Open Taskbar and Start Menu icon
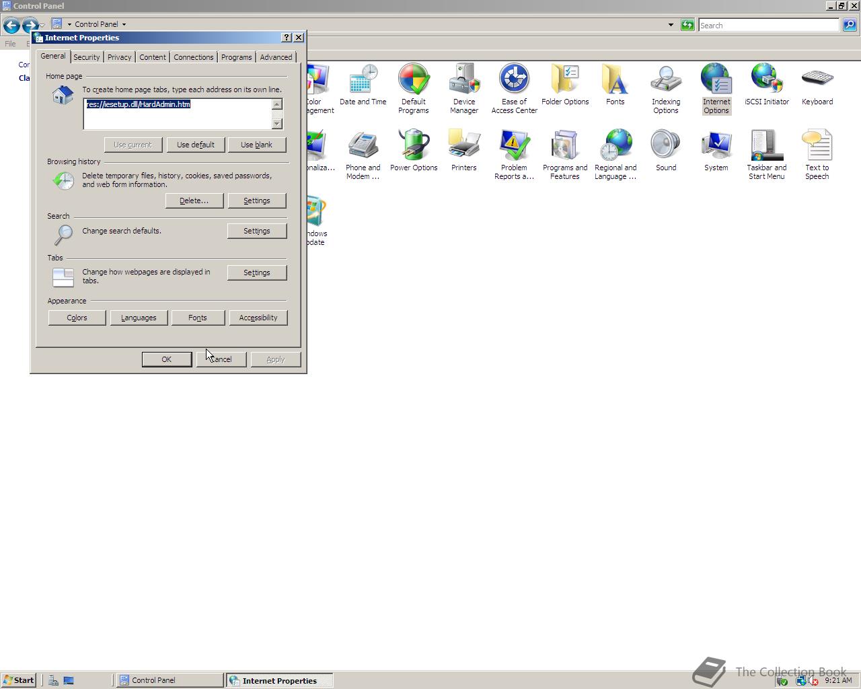 pos(767,155)
